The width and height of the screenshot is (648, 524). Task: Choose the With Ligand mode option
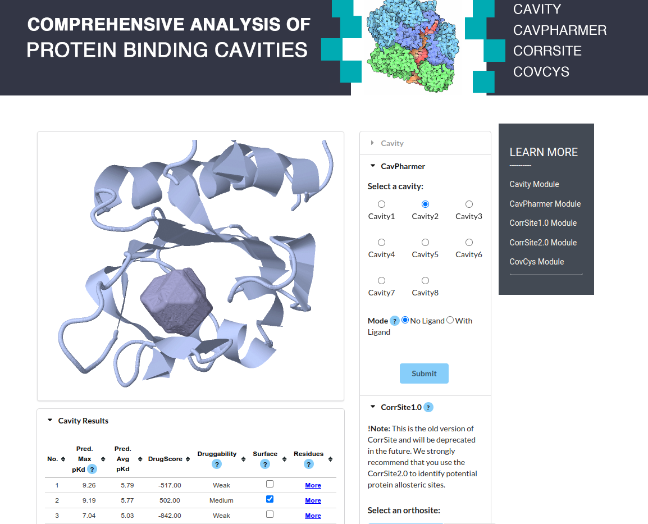[x=450, y=320]
